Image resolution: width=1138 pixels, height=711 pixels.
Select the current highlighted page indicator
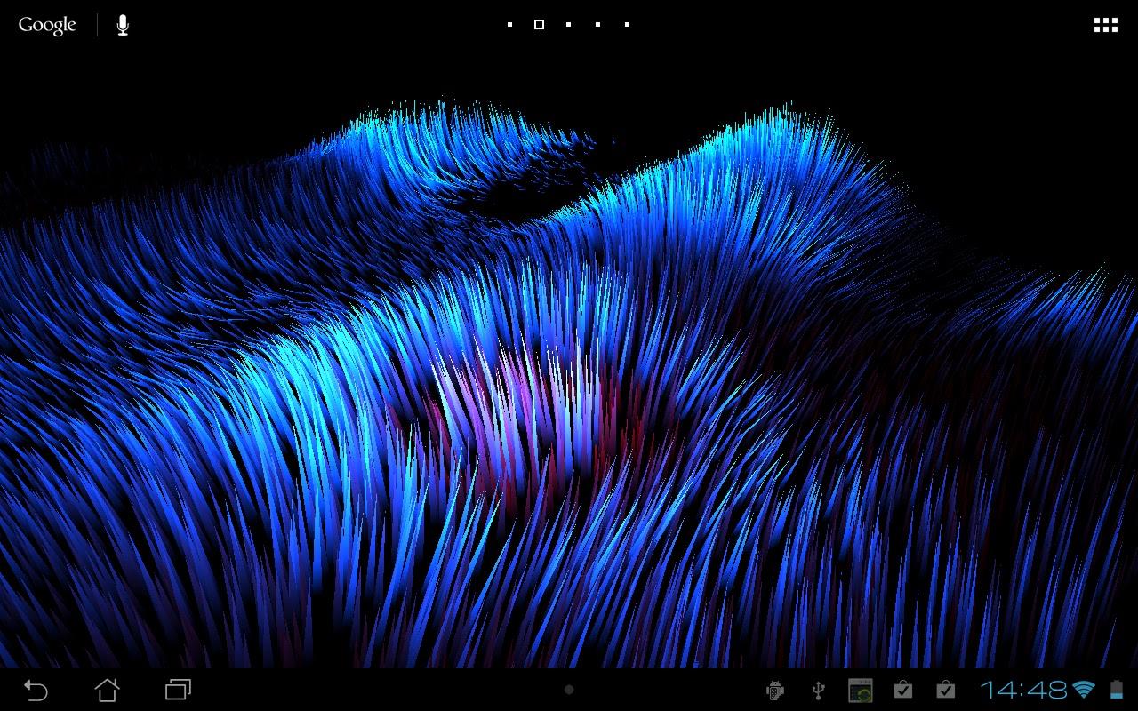click(x=538, y=25)
